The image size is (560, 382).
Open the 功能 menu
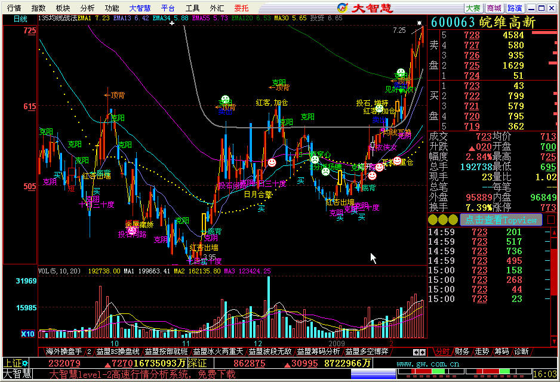[x=112, y=8]
